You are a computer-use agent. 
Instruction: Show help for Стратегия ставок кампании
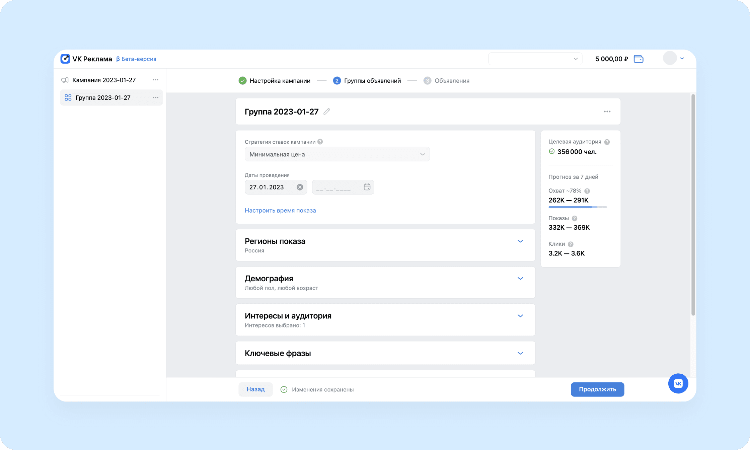point(320,142)
